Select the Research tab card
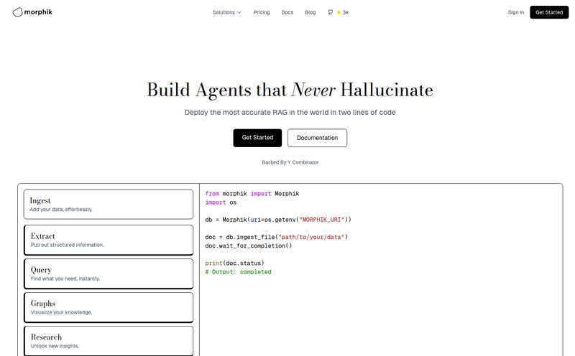This screenshot has width=575, height=356. click(x=109, y=341)
